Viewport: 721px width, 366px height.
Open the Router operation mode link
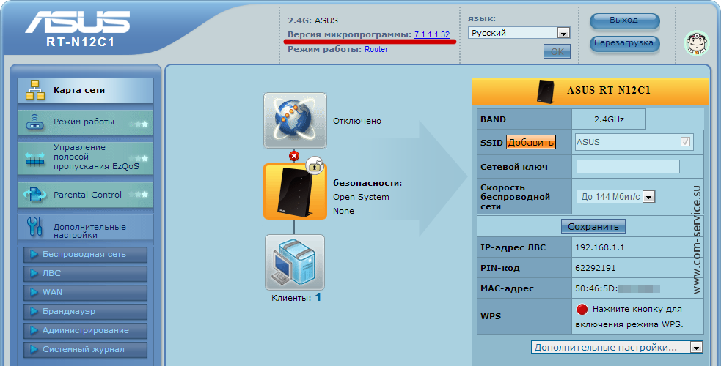tap(376, 49)
